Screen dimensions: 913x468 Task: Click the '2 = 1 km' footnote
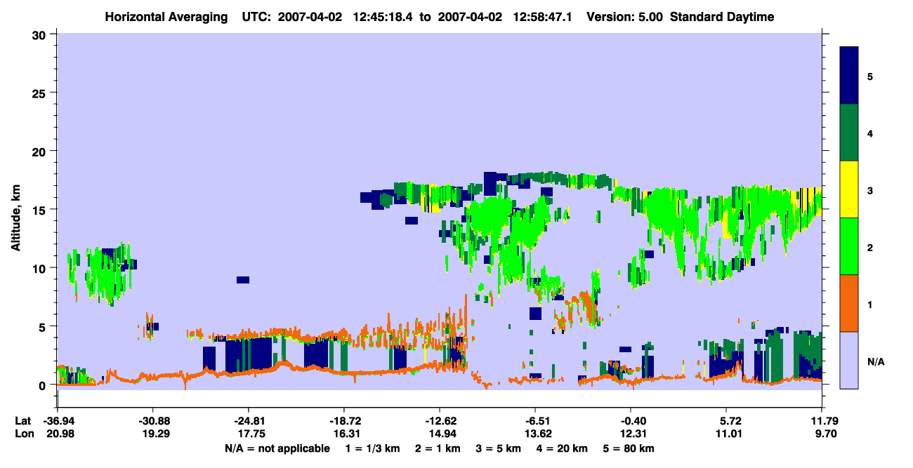point(438,448)
